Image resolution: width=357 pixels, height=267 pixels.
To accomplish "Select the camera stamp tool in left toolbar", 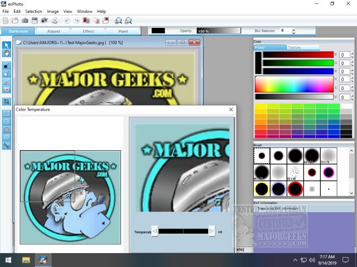I will point(7,90).
